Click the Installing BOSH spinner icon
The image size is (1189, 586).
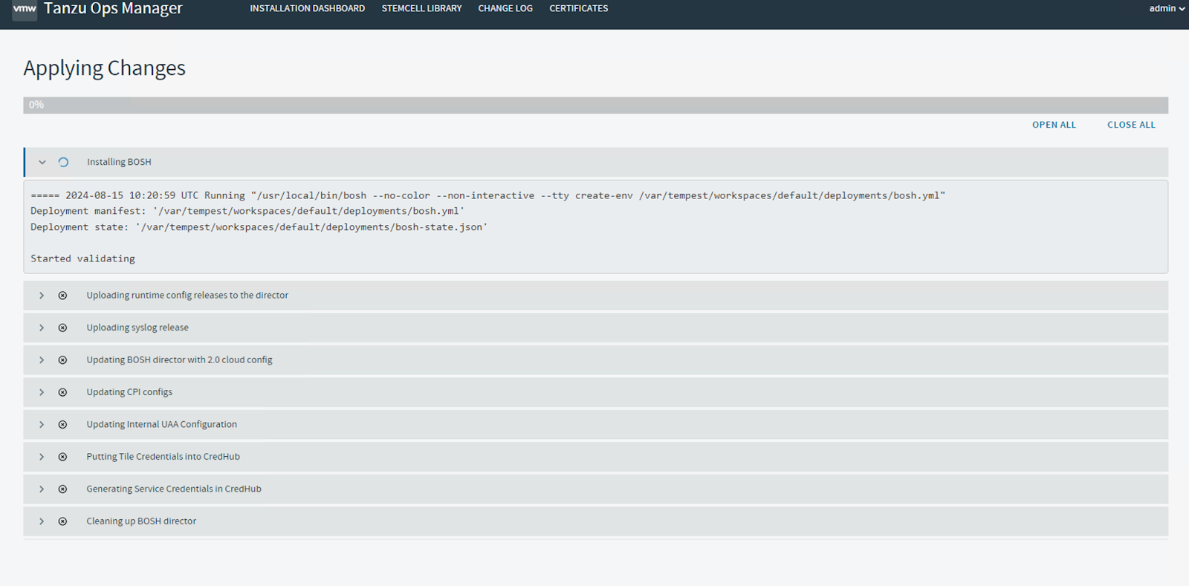coord(63,162)
